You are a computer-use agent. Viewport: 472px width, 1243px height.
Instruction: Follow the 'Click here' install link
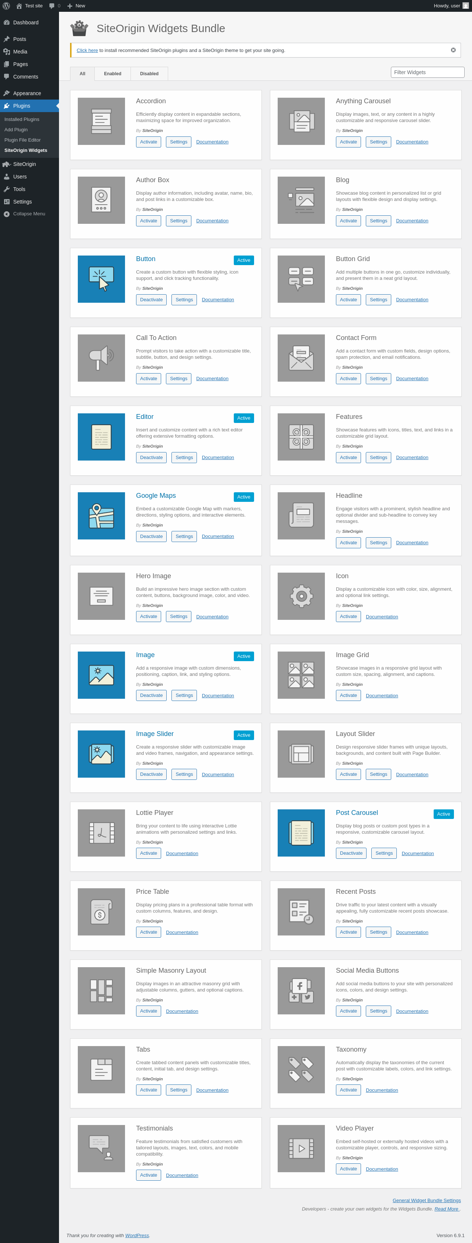(87, 51)
